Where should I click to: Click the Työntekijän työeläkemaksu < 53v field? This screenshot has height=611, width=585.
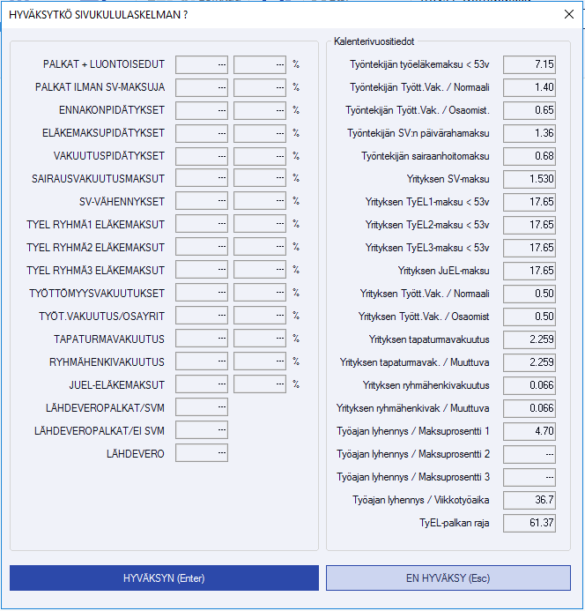[x=529, y=64]
